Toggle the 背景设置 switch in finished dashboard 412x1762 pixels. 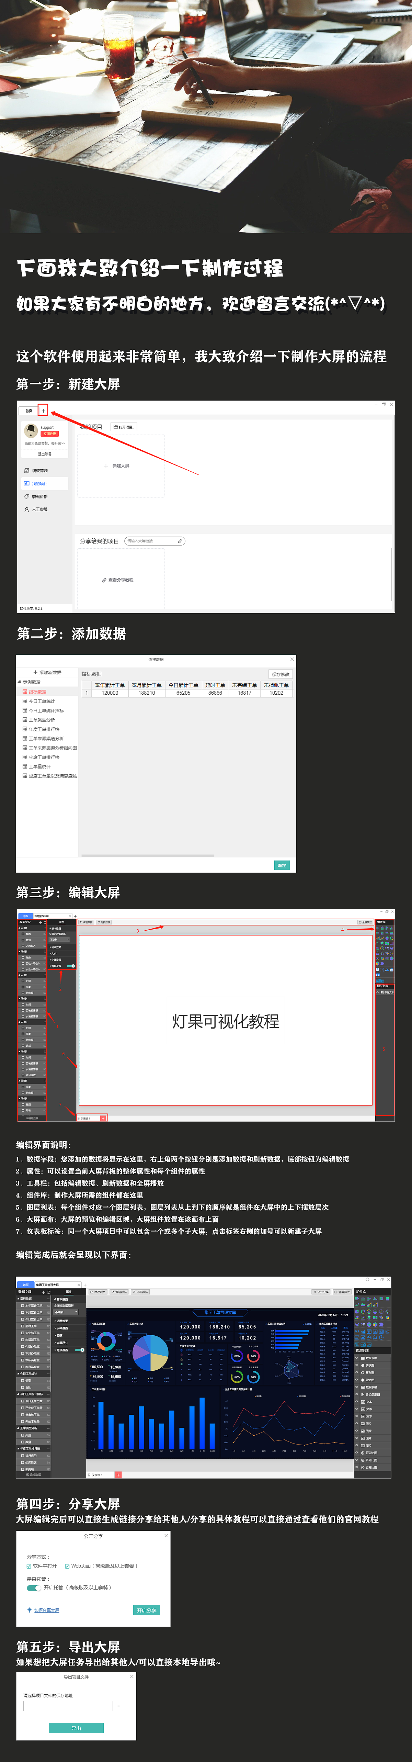click(x=79, y=1349)
